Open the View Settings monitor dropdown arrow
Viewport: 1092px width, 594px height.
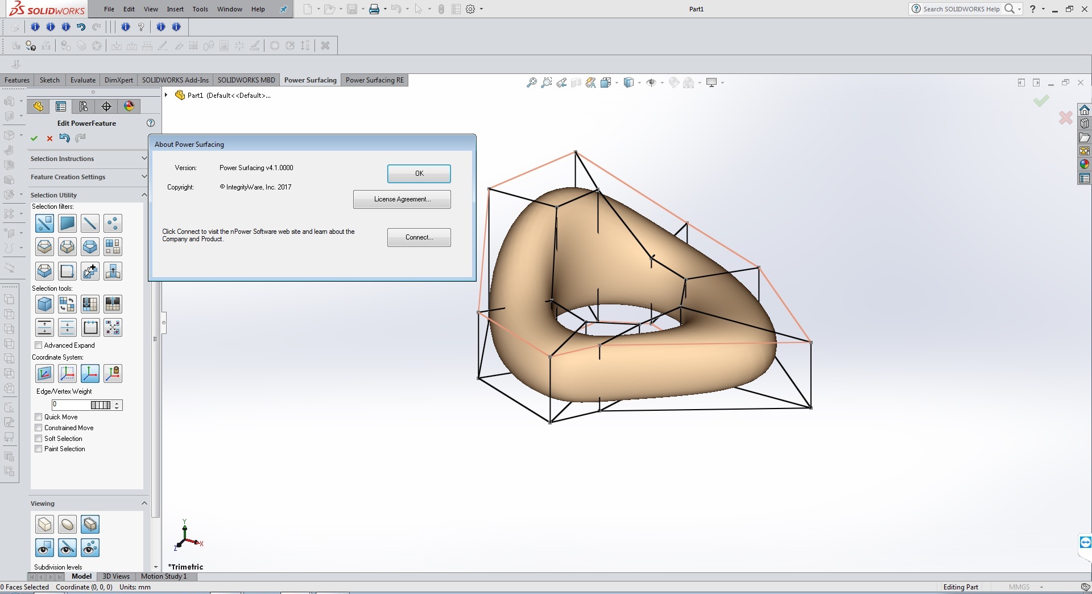pyautogui.click(x=722, y=83)
